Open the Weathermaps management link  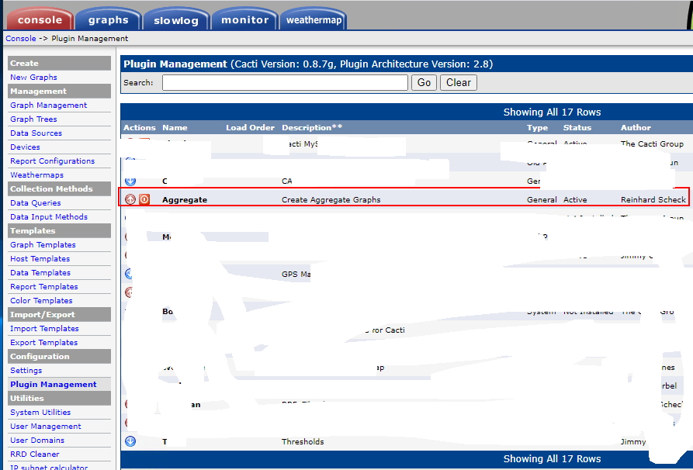(x=36, y=175)
